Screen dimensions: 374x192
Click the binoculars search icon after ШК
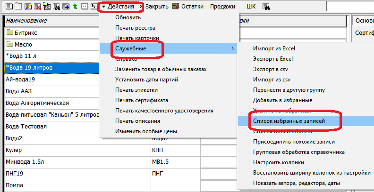point(266,7)
